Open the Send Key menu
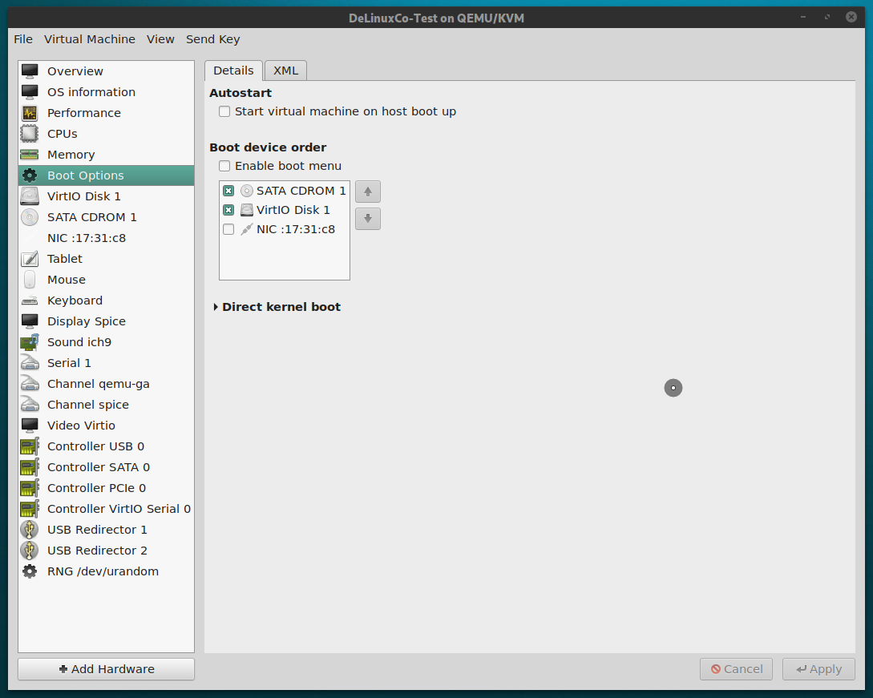Viewport: 873px width, 698px height. [212, 39]
